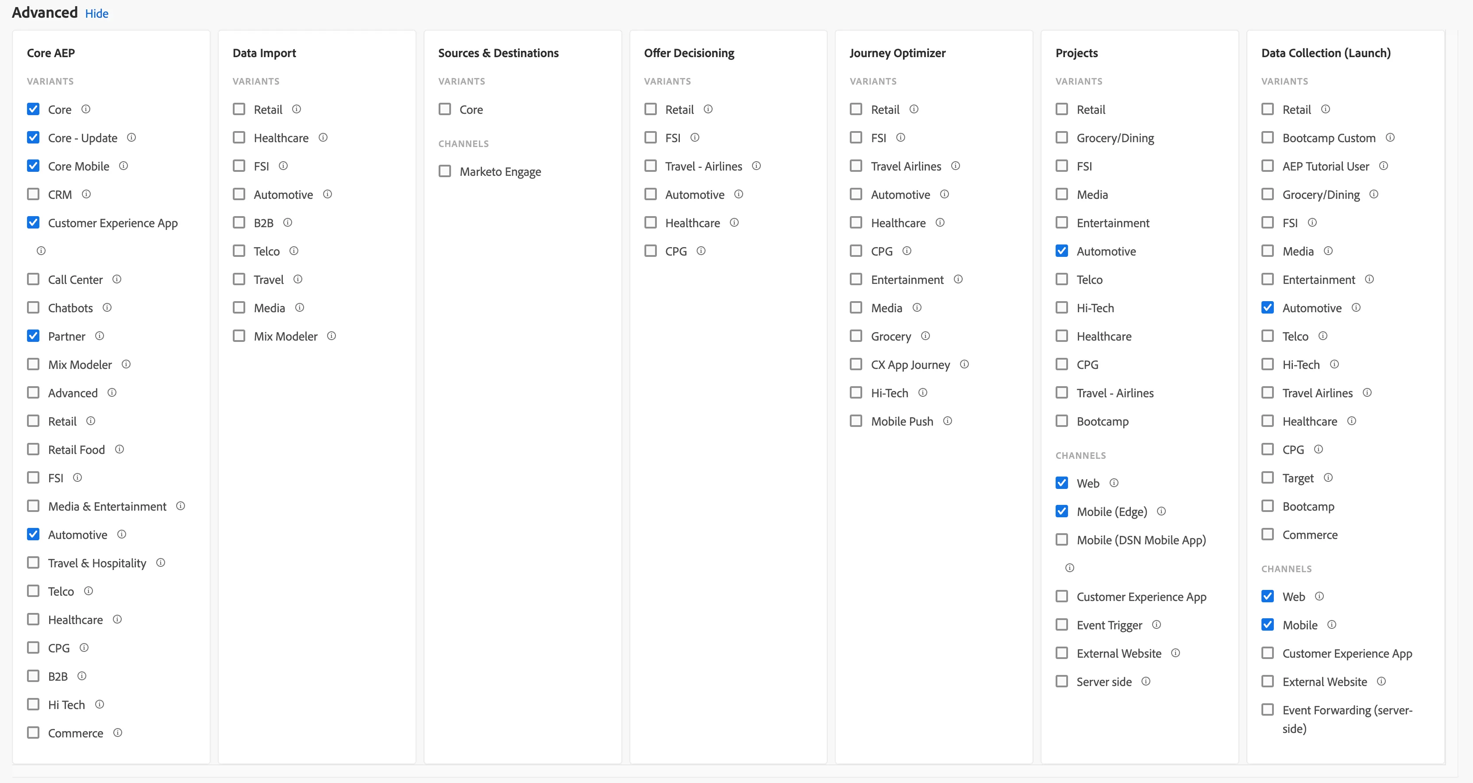Click the info icon next to Event Trigger
This screenshot has height=783, width=1473.
1156,624
